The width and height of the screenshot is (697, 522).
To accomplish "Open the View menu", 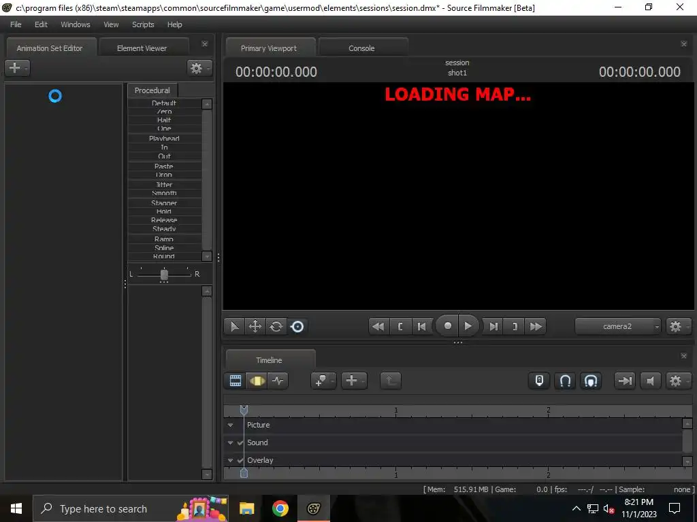I will [x=111, y=24].
